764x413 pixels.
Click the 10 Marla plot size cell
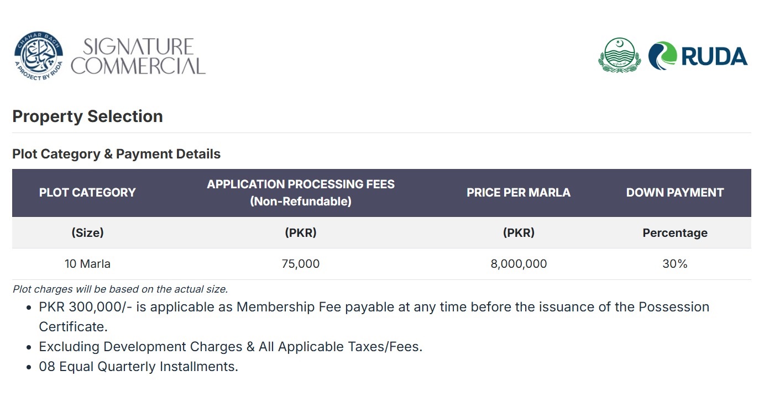tap(87, 264)
